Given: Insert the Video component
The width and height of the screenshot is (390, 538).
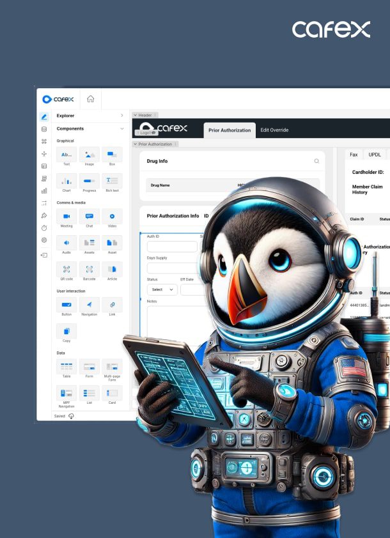Looking at the screenshot, I should [112, 216].
